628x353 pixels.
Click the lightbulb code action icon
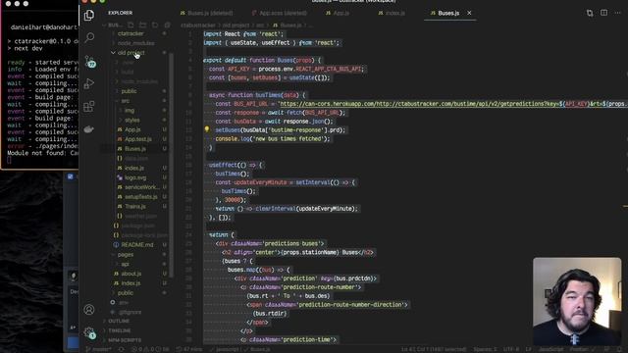207,129
